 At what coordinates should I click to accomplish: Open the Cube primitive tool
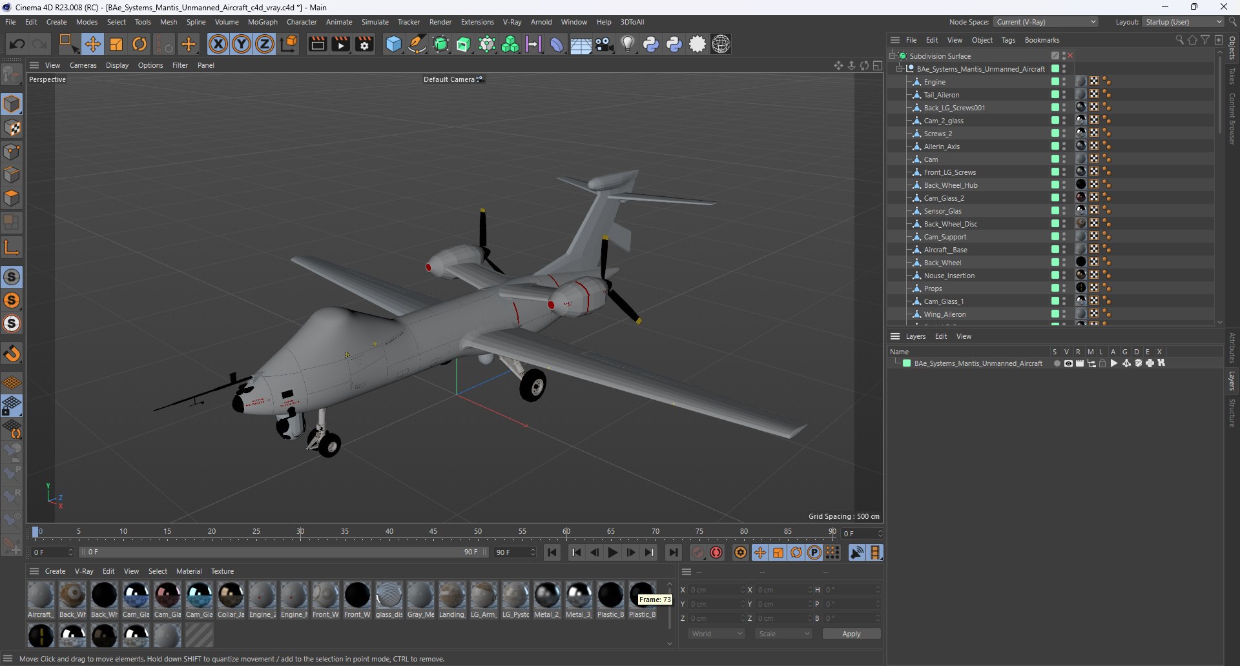pyautogui.click(x=393, y=44)
